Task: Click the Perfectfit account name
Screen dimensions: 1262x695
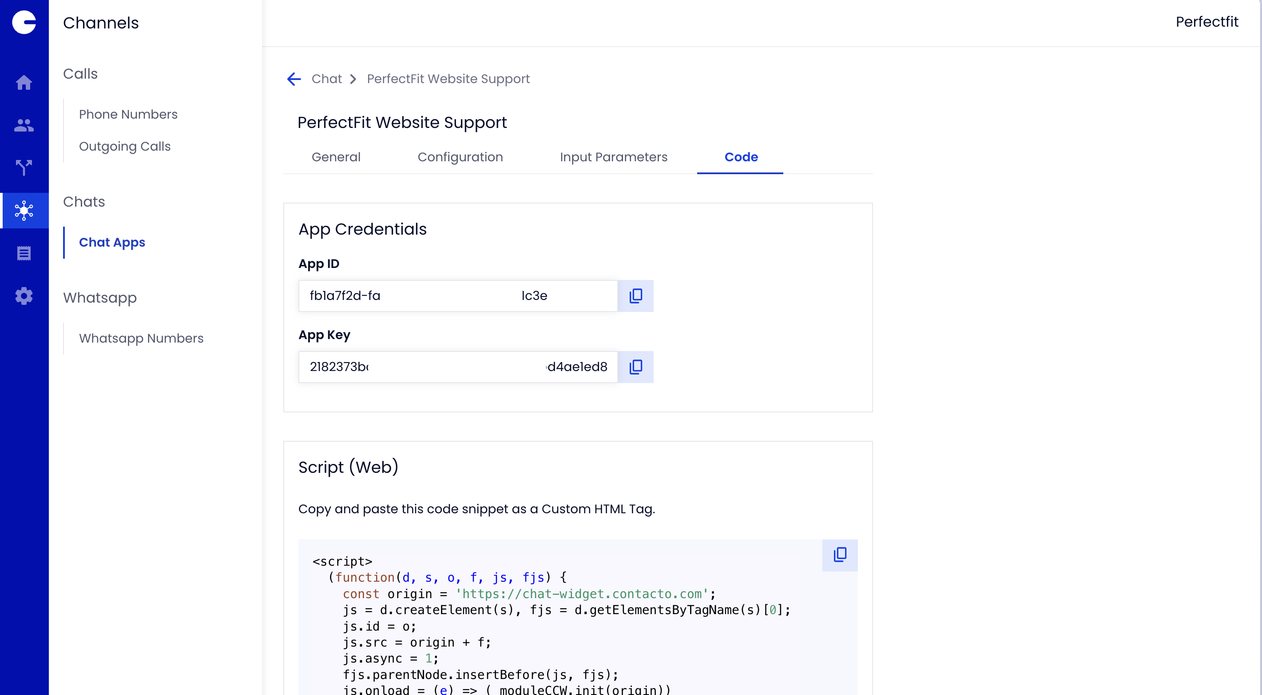Action: tap(1206, 22)
